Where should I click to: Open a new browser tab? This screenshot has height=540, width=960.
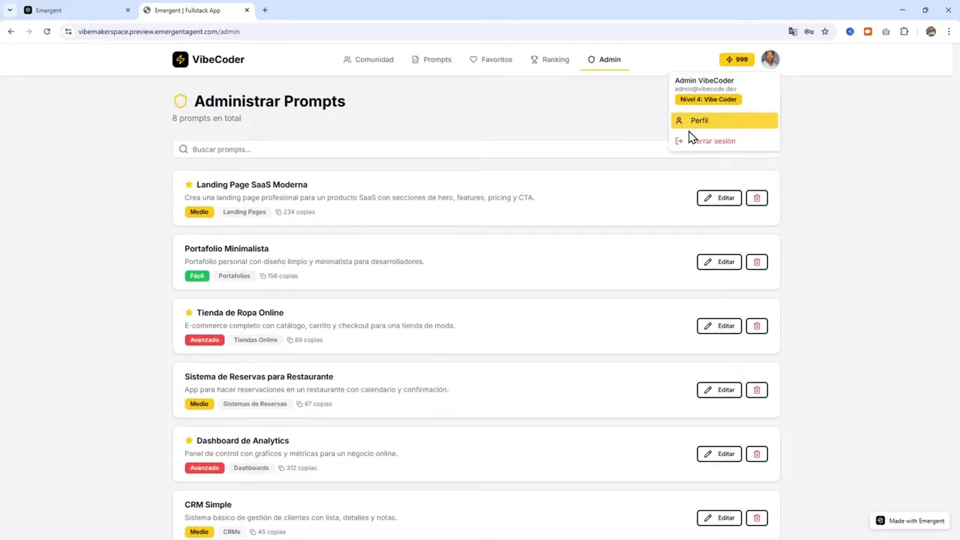265,10
